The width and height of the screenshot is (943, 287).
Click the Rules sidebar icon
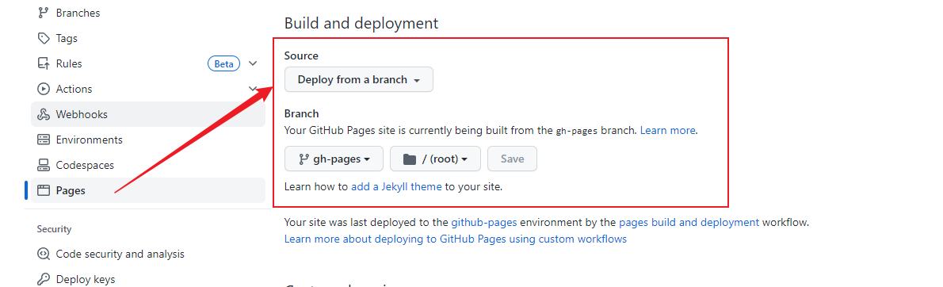pos(44,63)
